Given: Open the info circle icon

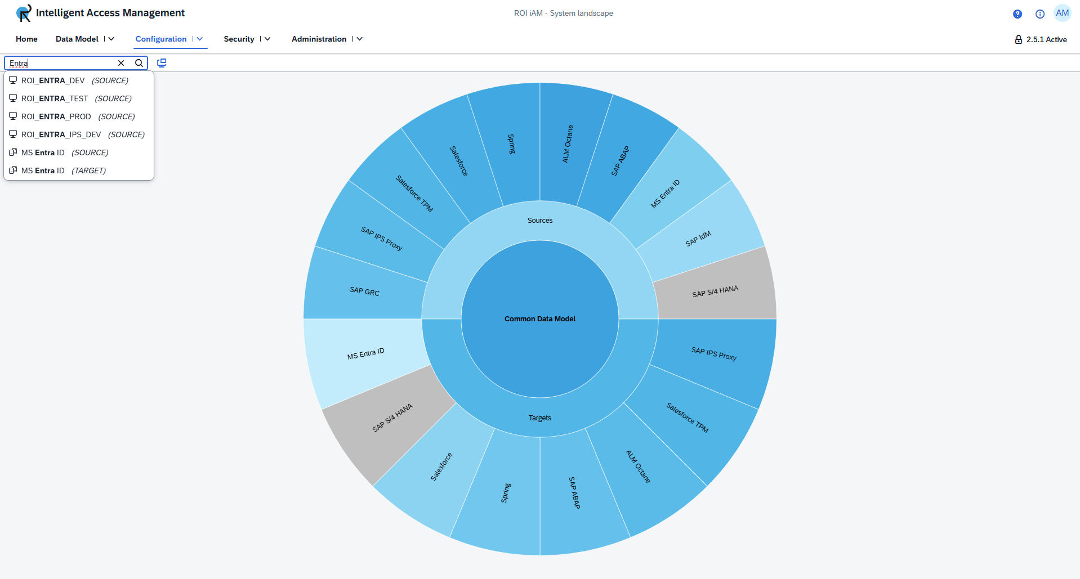Looking at the screenshot, I should point(1040,14).
